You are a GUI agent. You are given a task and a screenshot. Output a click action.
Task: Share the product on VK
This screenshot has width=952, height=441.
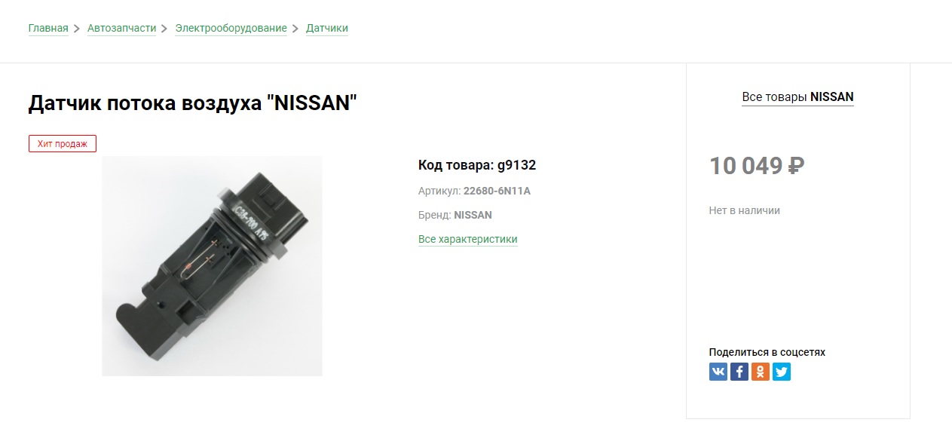[x=718, y=372]
